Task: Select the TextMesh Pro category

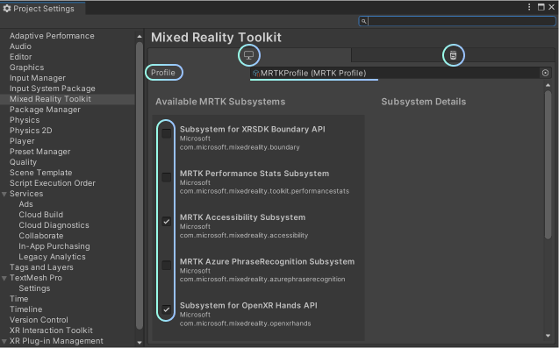Action: pyautogui.click(x=36, y=278)
